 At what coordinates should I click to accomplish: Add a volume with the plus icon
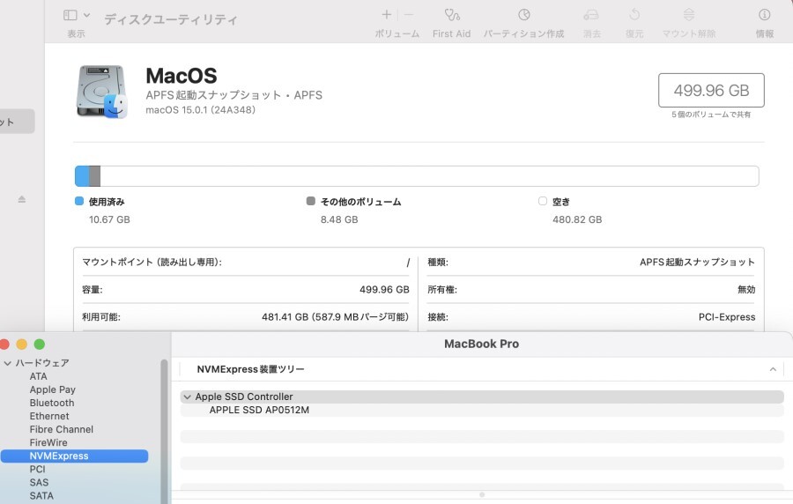pos(387,15)
